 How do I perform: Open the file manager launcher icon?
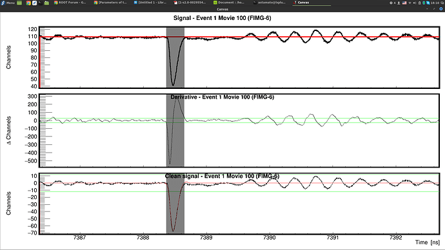(46, 3)
